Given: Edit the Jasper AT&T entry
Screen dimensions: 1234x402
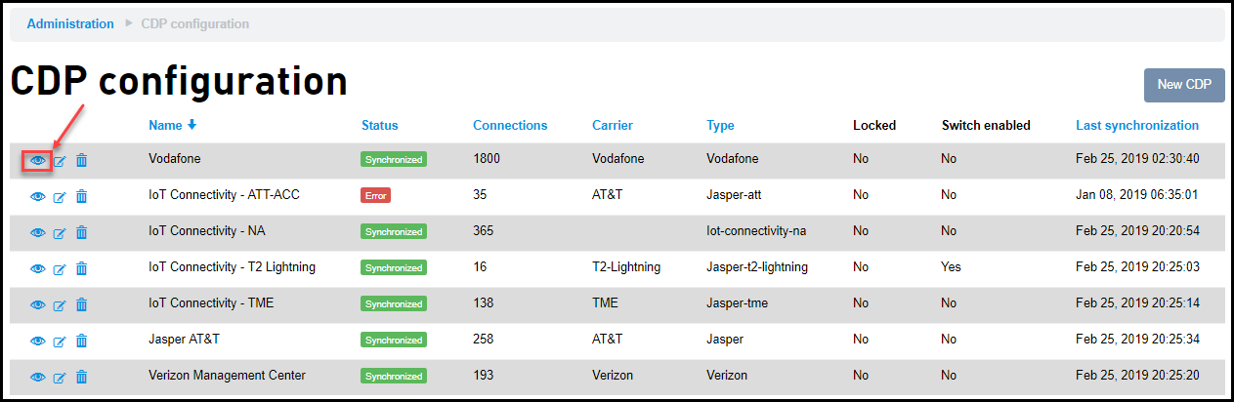Looking at the screenshot, I should pyautogui.click(x=60, y=341).
